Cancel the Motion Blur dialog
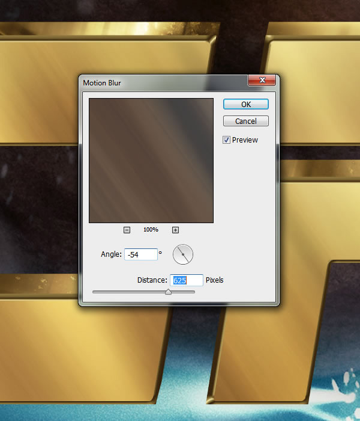Image resolution: width=360 pixels, height=421 pixels. 245,121
